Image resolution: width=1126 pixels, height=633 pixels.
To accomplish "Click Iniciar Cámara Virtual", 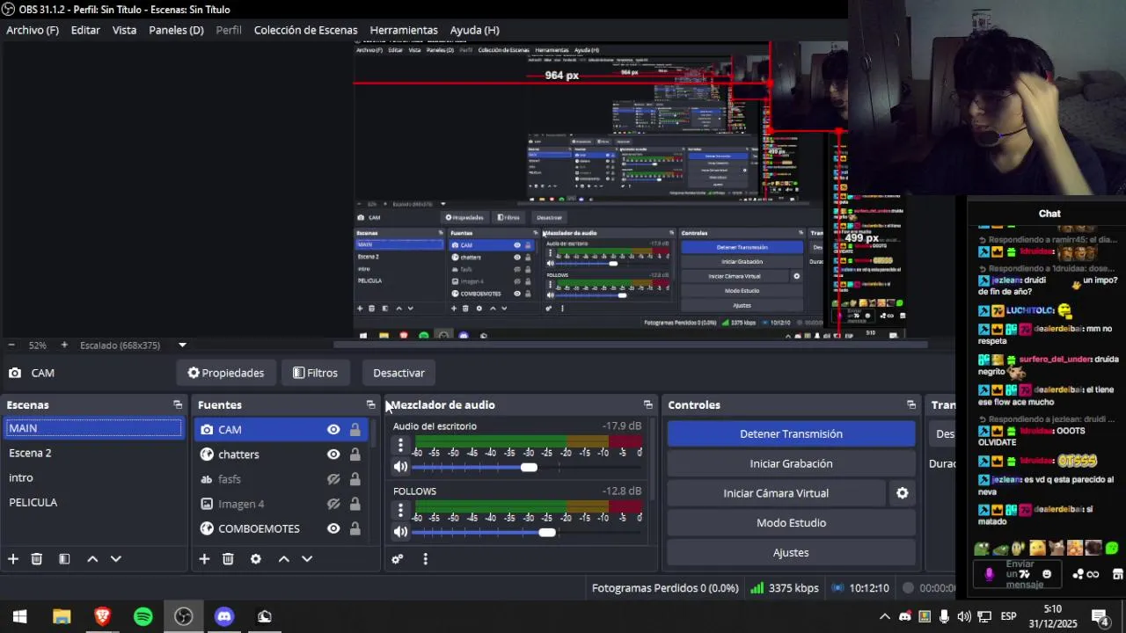I will [x=776, y=493].
